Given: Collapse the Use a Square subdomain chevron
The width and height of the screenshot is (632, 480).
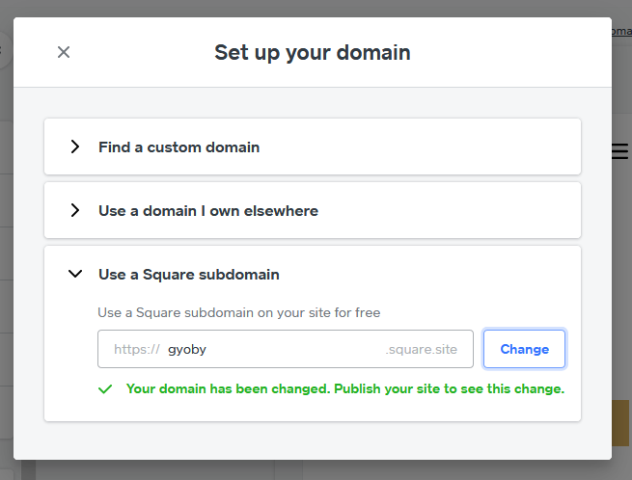Looking at the screenshot, I should pyautogui.click(x=75, y=274).
